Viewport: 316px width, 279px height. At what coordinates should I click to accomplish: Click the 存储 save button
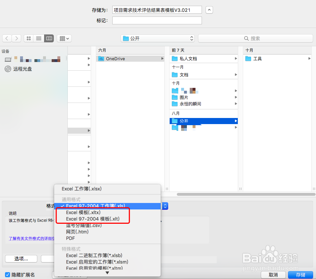301,275
